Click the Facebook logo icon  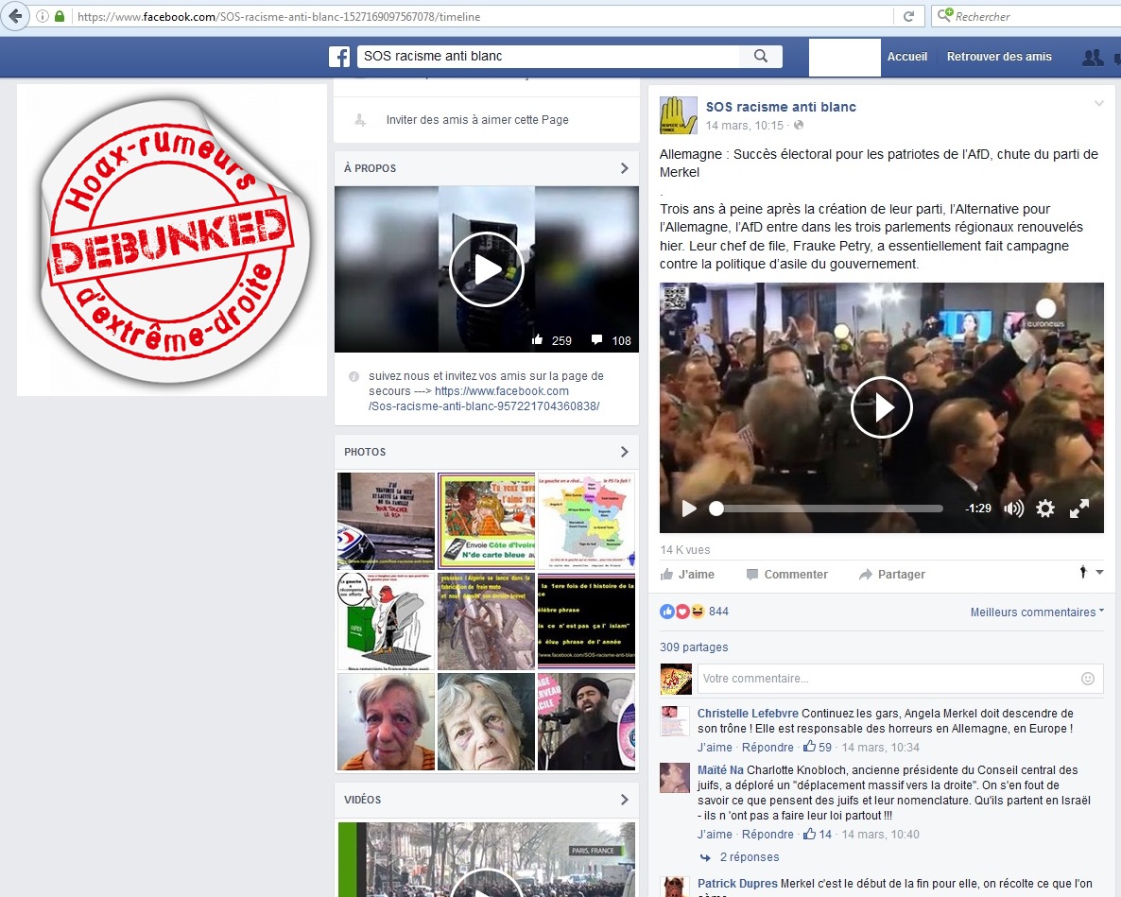pos(339,57)
